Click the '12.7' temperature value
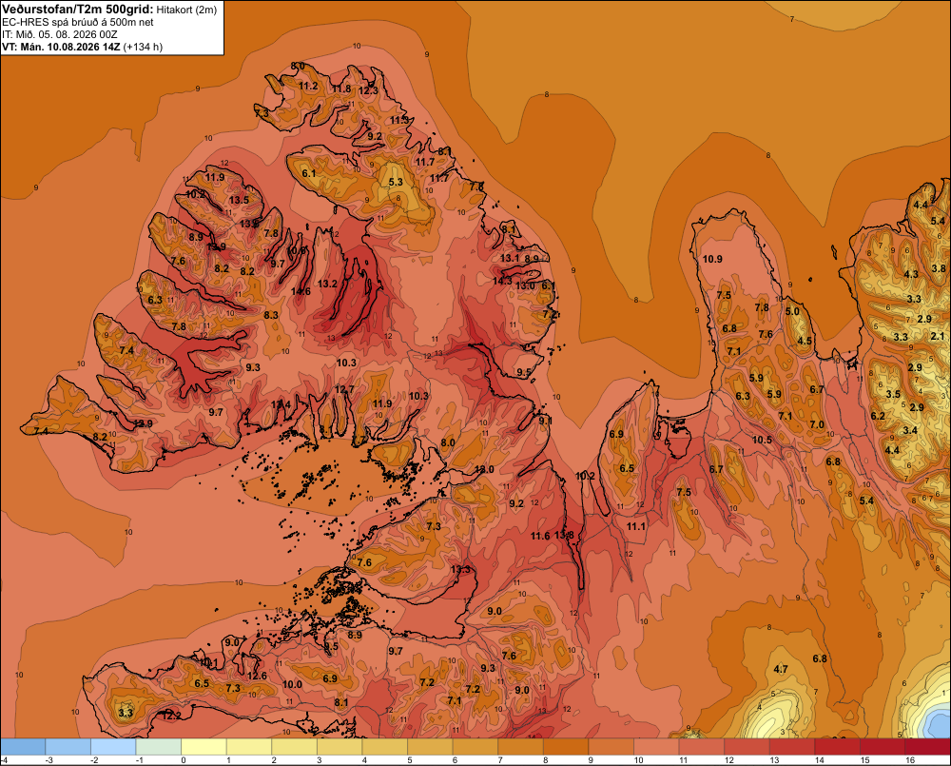This screenshot has height=766, width=951. pos(344,389)
